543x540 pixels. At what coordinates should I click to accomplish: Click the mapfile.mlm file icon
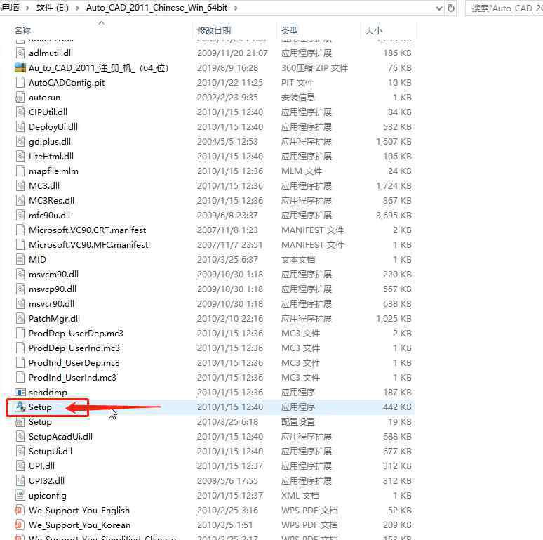20,171
